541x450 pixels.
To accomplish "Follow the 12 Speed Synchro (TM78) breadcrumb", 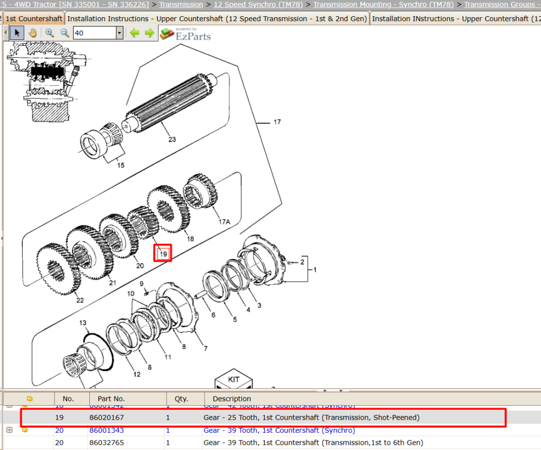I will [258, 4].
